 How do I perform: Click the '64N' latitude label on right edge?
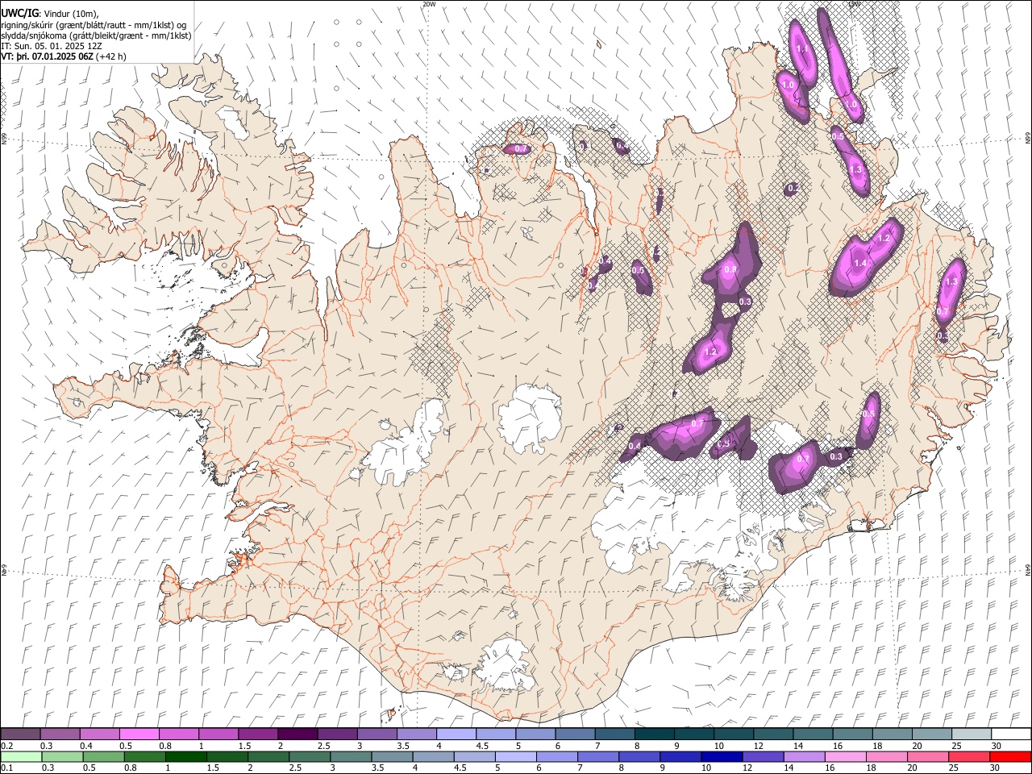(x=1027, y=569)
